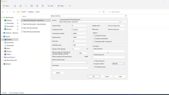Collapse the This PC tree node
The width and height of the screenshot is (169, 95).
tap(2, 37)
